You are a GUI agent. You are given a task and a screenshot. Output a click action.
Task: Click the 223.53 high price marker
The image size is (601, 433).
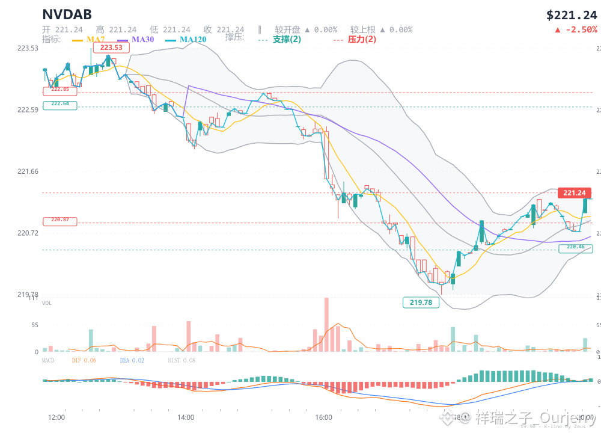111,48
